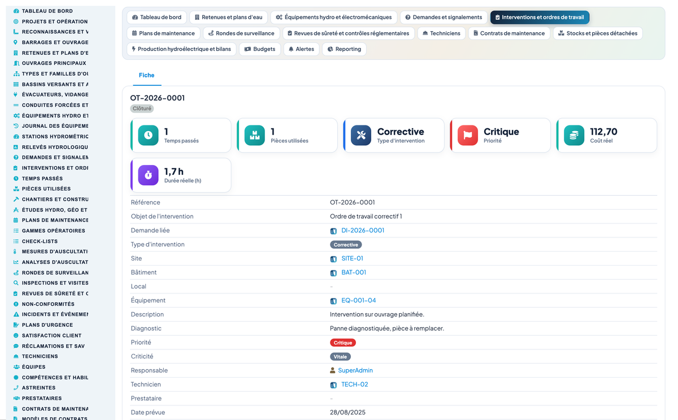Viewport: 678px width, 420px height.
Task: Click the Clôturé status badge
Action: pyautogui.click(x=142, y=109)
